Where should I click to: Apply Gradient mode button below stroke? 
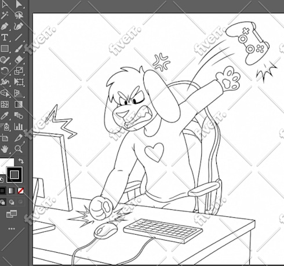12,191
